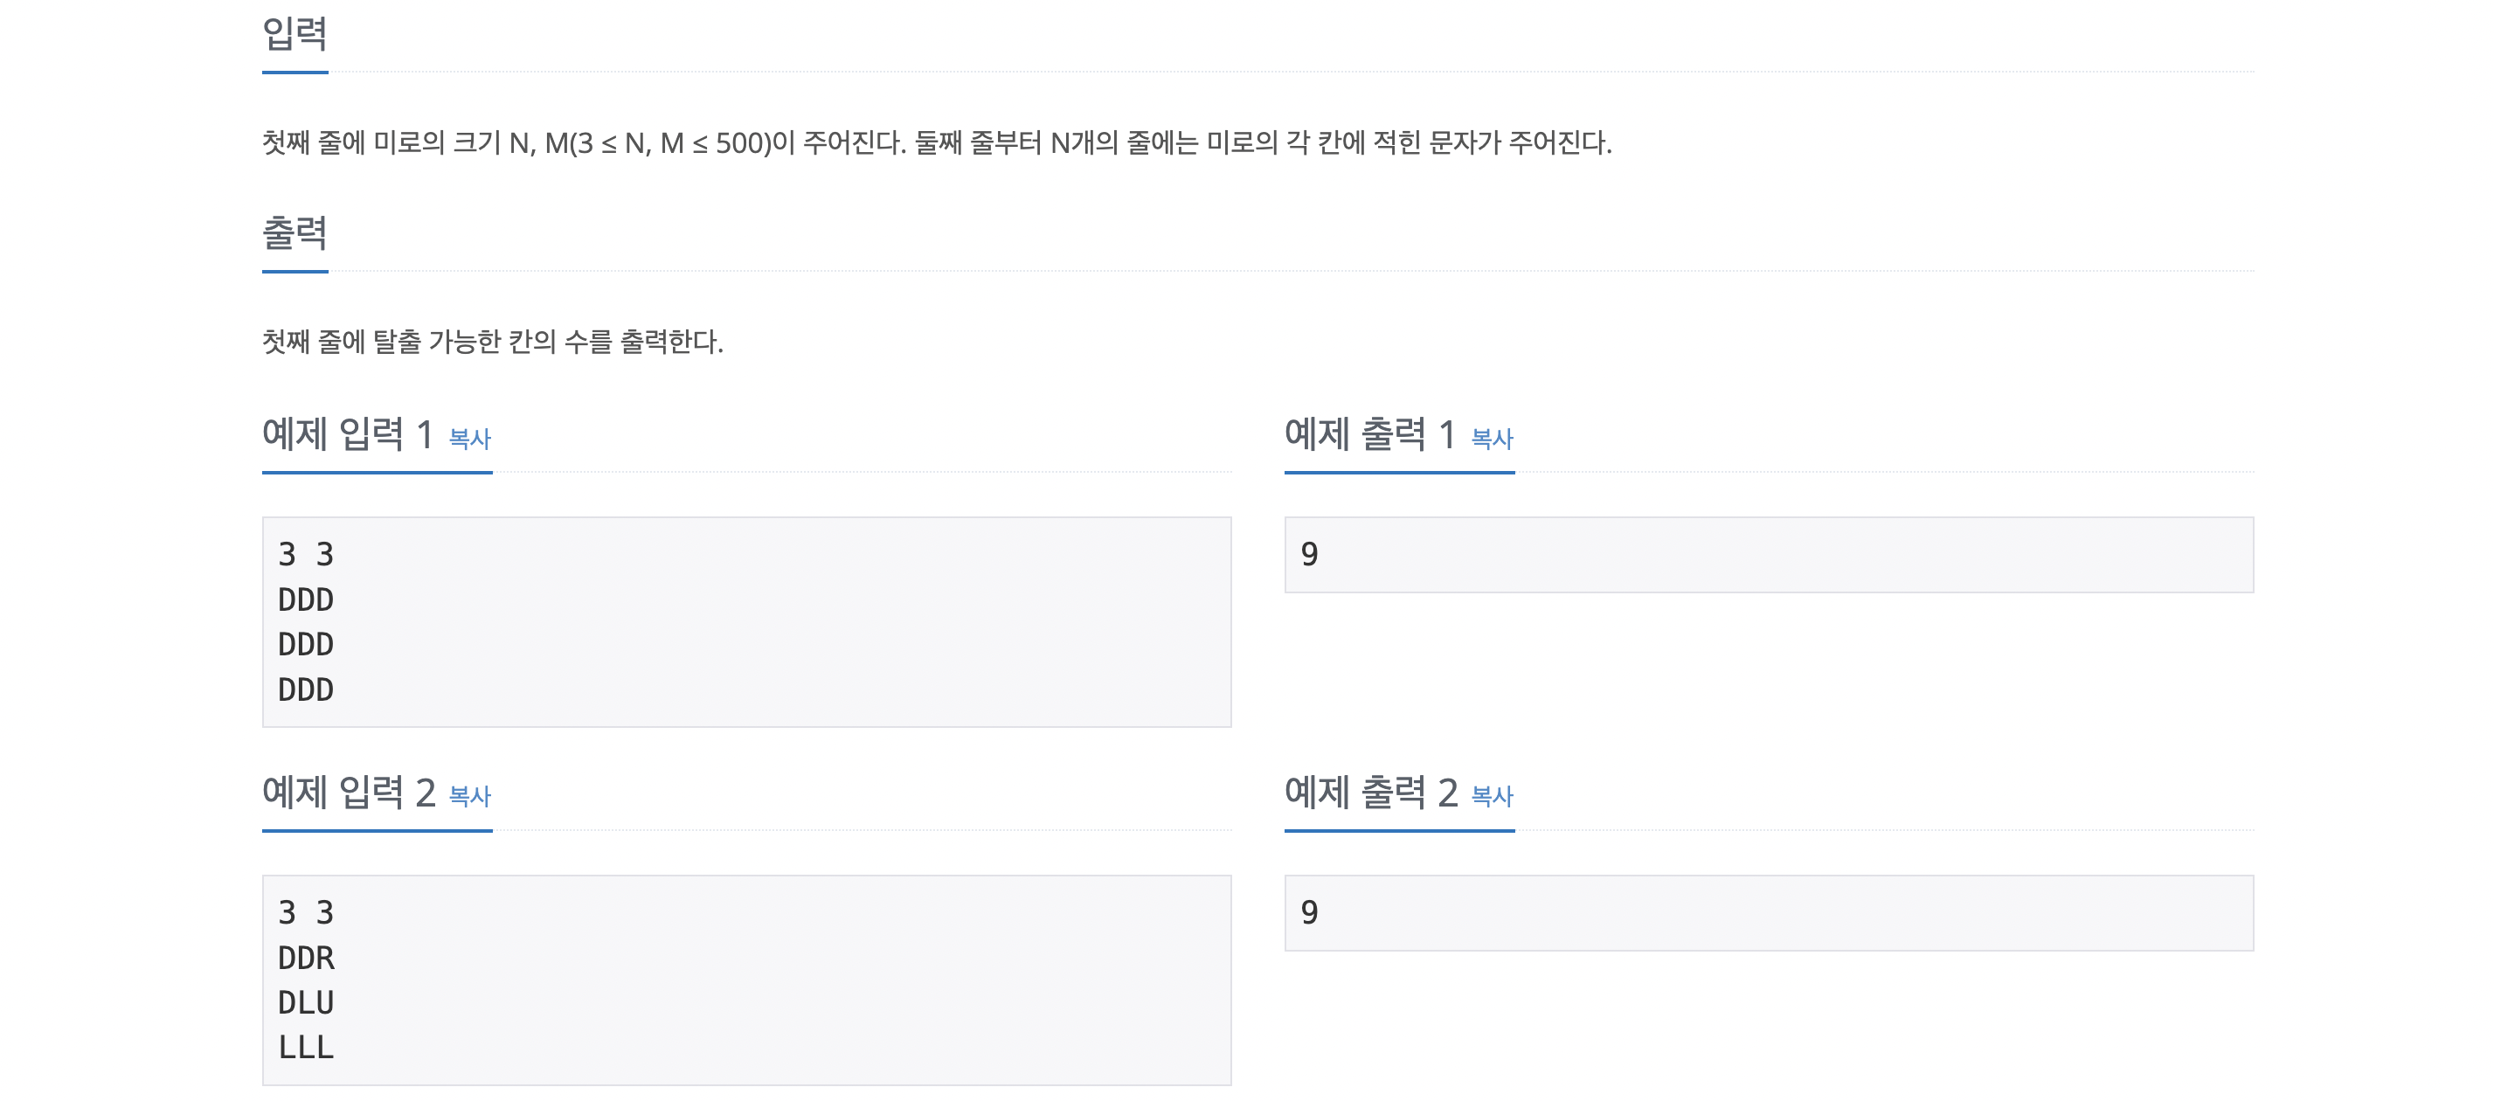Image resolution: width=2494 pixels, height=1101 pixels.
Task: Click the output description about escapable cells
Action: click(493, 342)
